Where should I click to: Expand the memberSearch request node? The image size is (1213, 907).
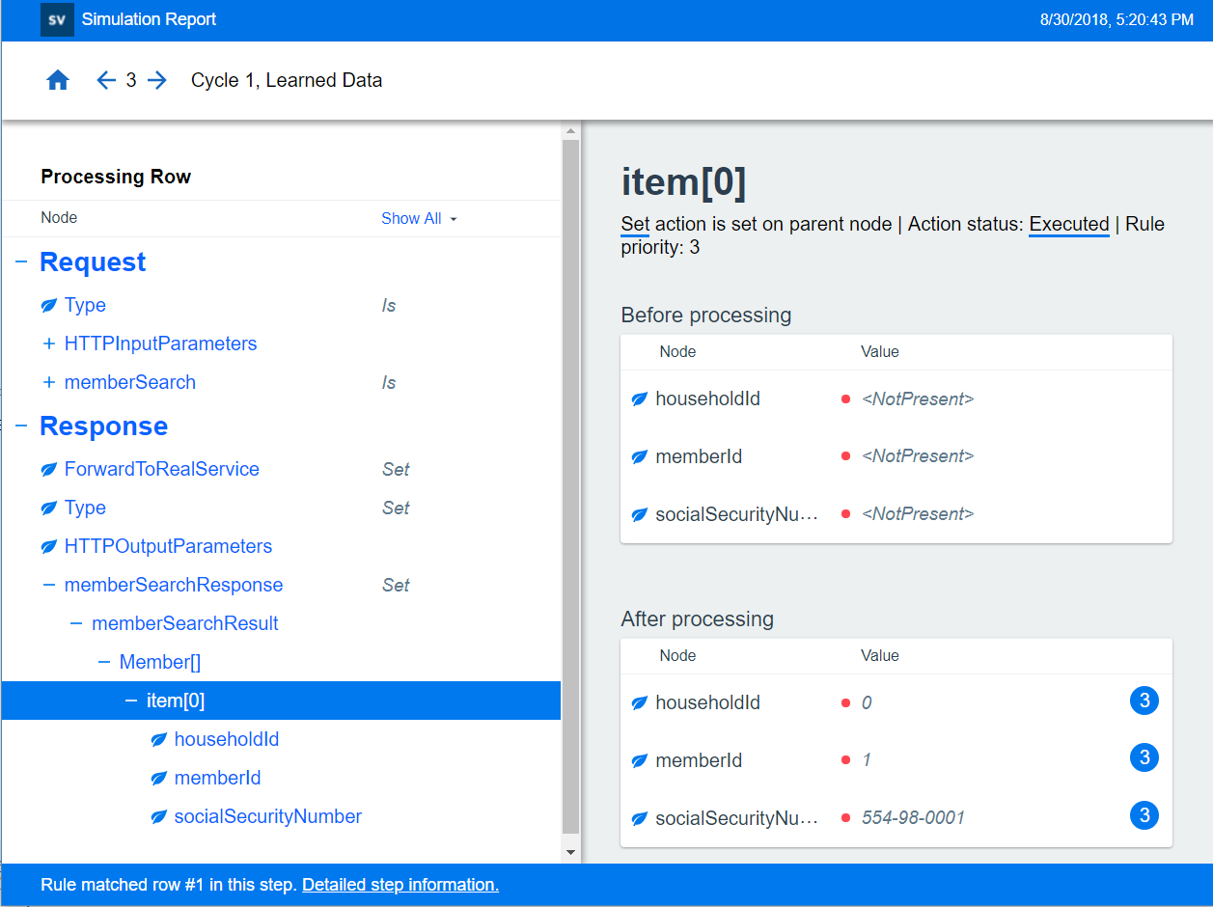point(49,383)
